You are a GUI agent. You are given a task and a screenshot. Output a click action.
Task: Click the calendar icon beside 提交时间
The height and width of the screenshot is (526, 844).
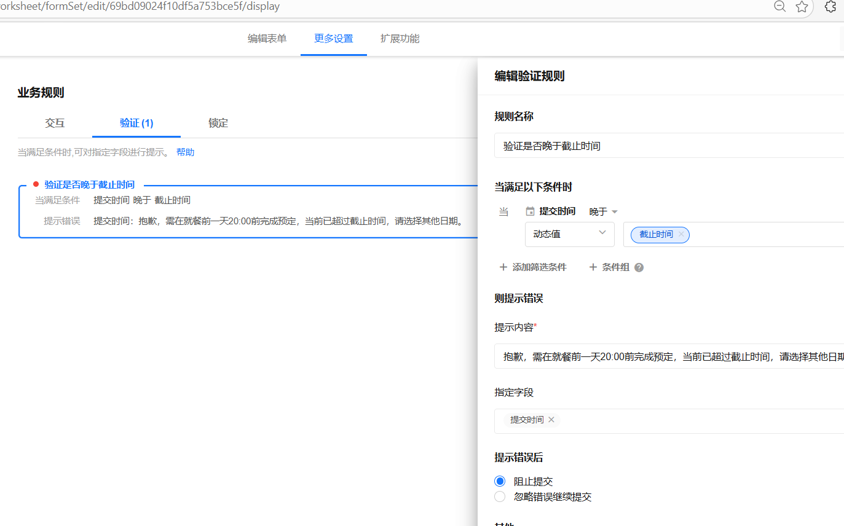click(529, 211)
